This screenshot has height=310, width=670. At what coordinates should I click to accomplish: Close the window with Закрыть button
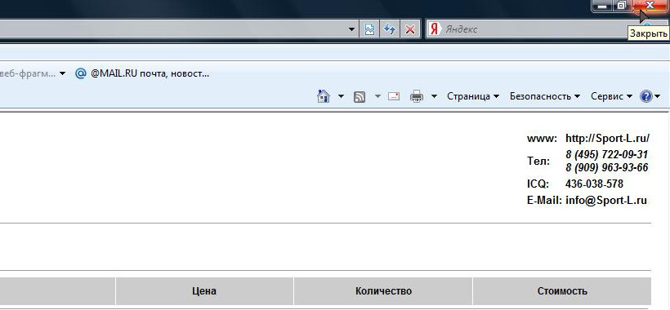pos(650,6)
